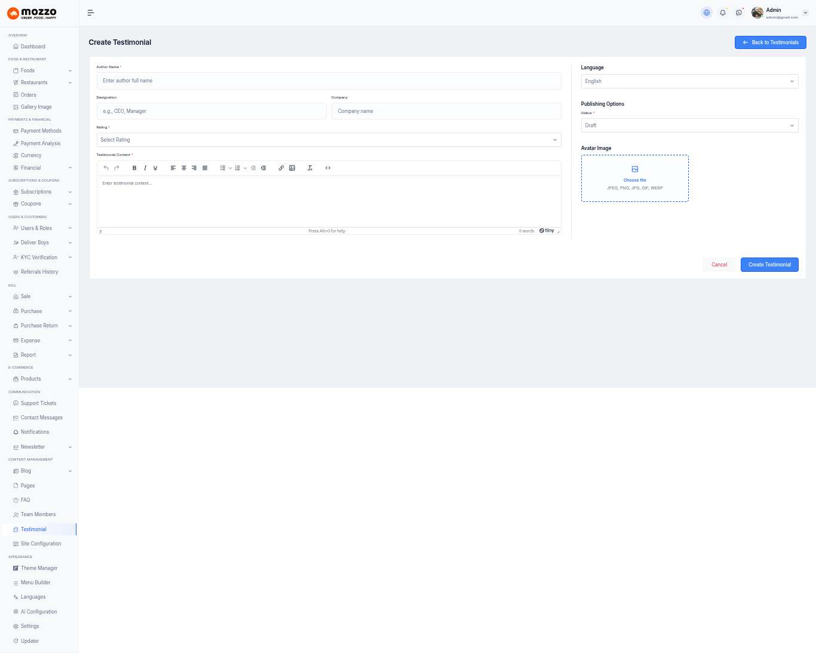Image resolution: width=816 pixels, height=653 pixels.
Task: Click the insert image icon in editor
Action: tap(292, 168)
